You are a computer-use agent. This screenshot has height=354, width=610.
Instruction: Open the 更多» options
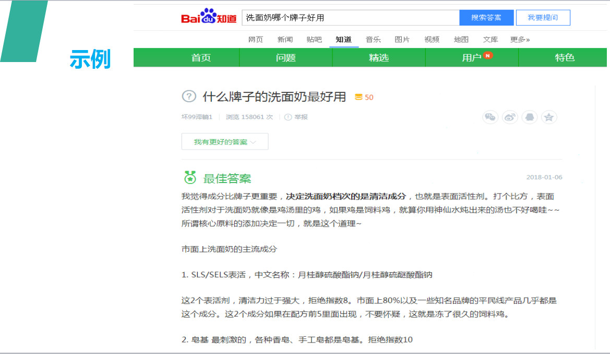tap(520, 39)
